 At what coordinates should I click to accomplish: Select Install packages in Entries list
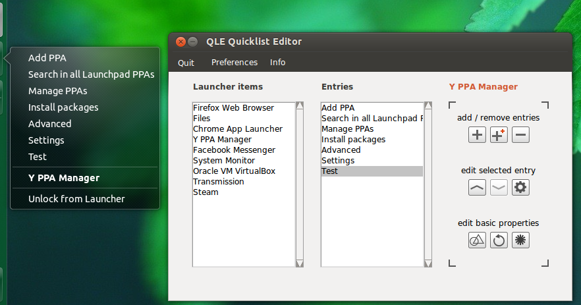(372, 140)
